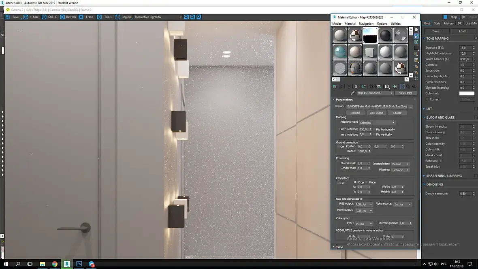The width and height of the screenshot is (478, 269).
Task: Click the View Image button
Action: 376,113
